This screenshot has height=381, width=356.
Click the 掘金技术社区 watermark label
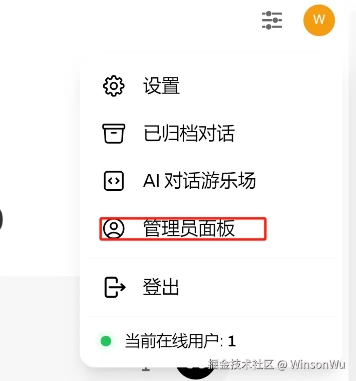click(x=241, y=364)
